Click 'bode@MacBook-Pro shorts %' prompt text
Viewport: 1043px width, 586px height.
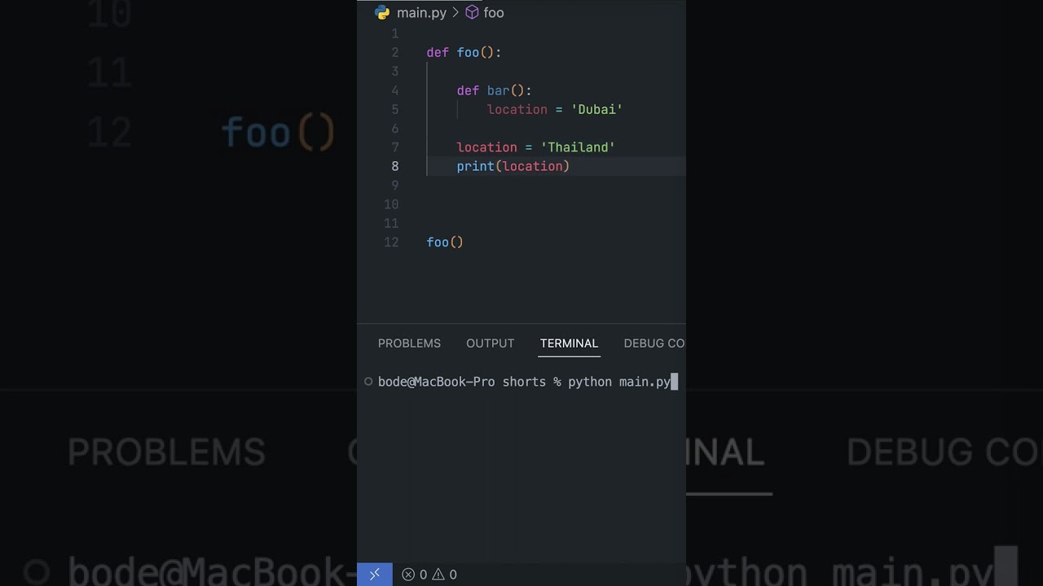click(x=469, y=382)
